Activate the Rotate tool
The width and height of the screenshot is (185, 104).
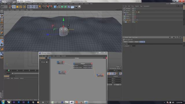[x=21, y=7]
